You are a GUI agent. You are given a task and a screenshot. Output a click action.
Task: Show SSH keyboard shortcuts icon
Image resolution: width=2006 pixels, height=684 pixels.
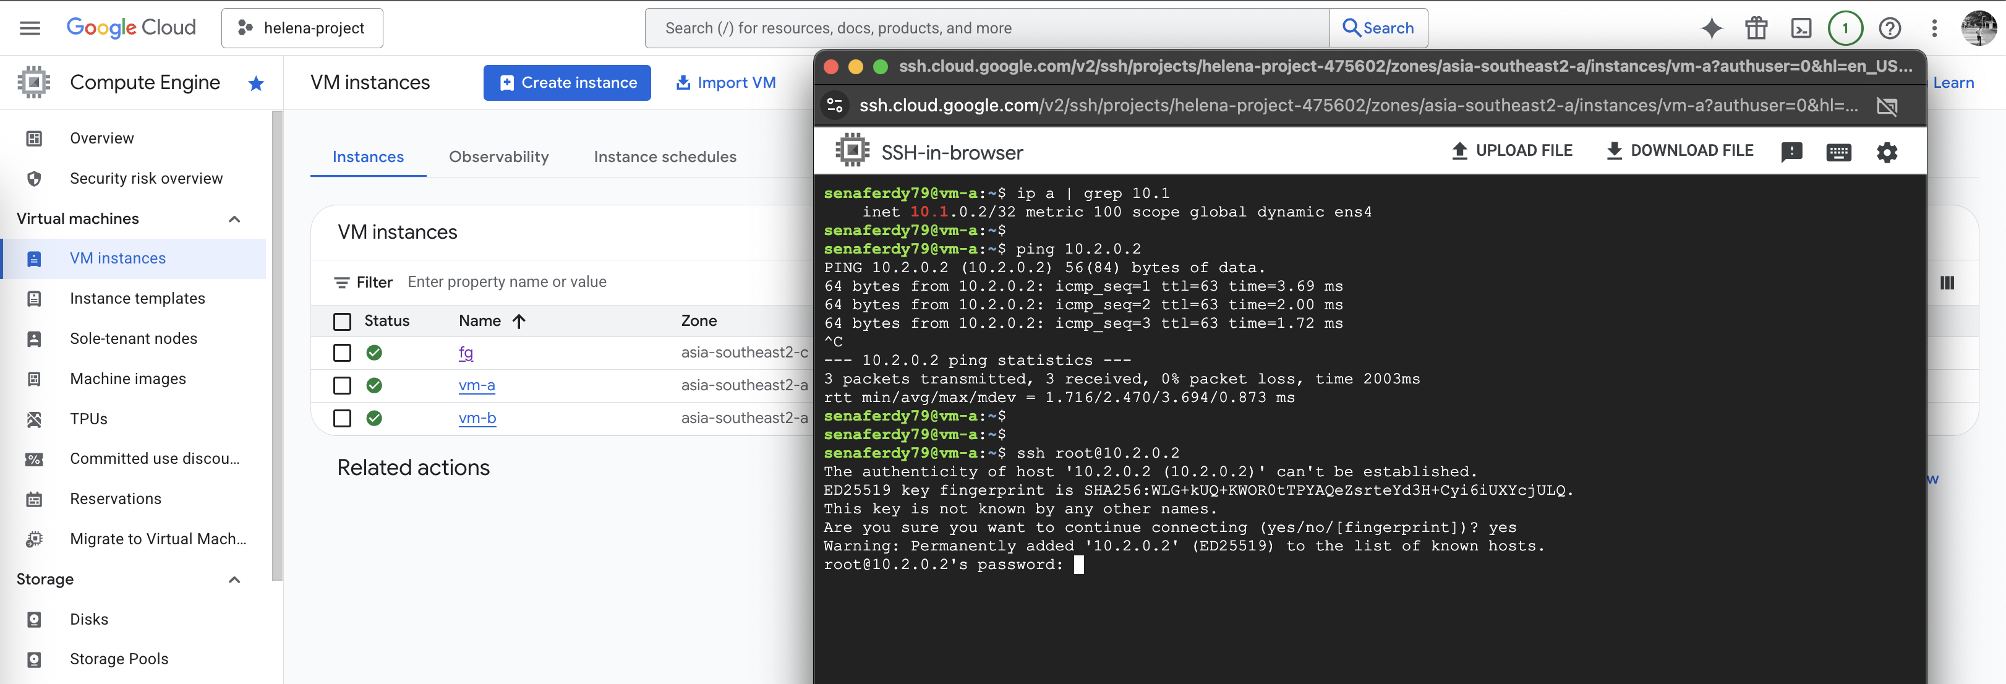pyautogui.click(x=1838, y=152)
